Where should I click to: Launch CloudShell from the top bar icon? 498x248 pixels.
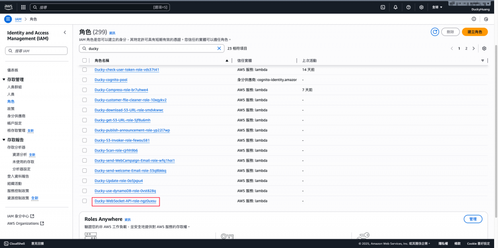[383, 7]
